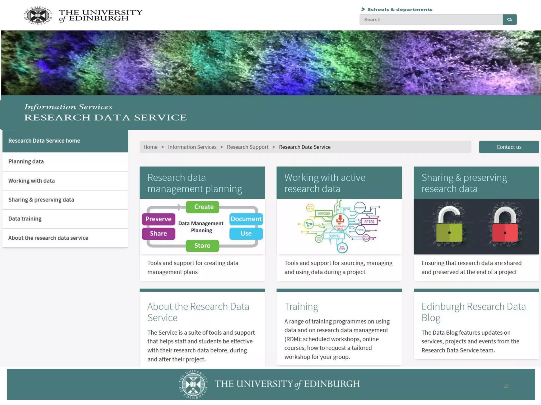
Task: Click the University of Edinburgh crest logo at top
Action: (x=38, y=16)
